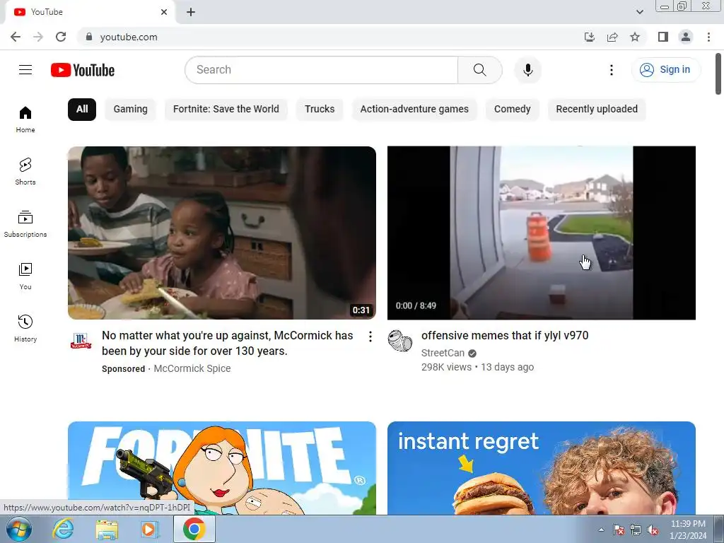Screen dimensions: 724x543
Task: Click the network tray icon
Action: 636,530
